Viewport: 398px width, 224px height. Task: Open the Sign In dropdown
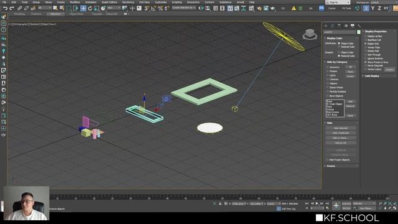click(338, 2)
